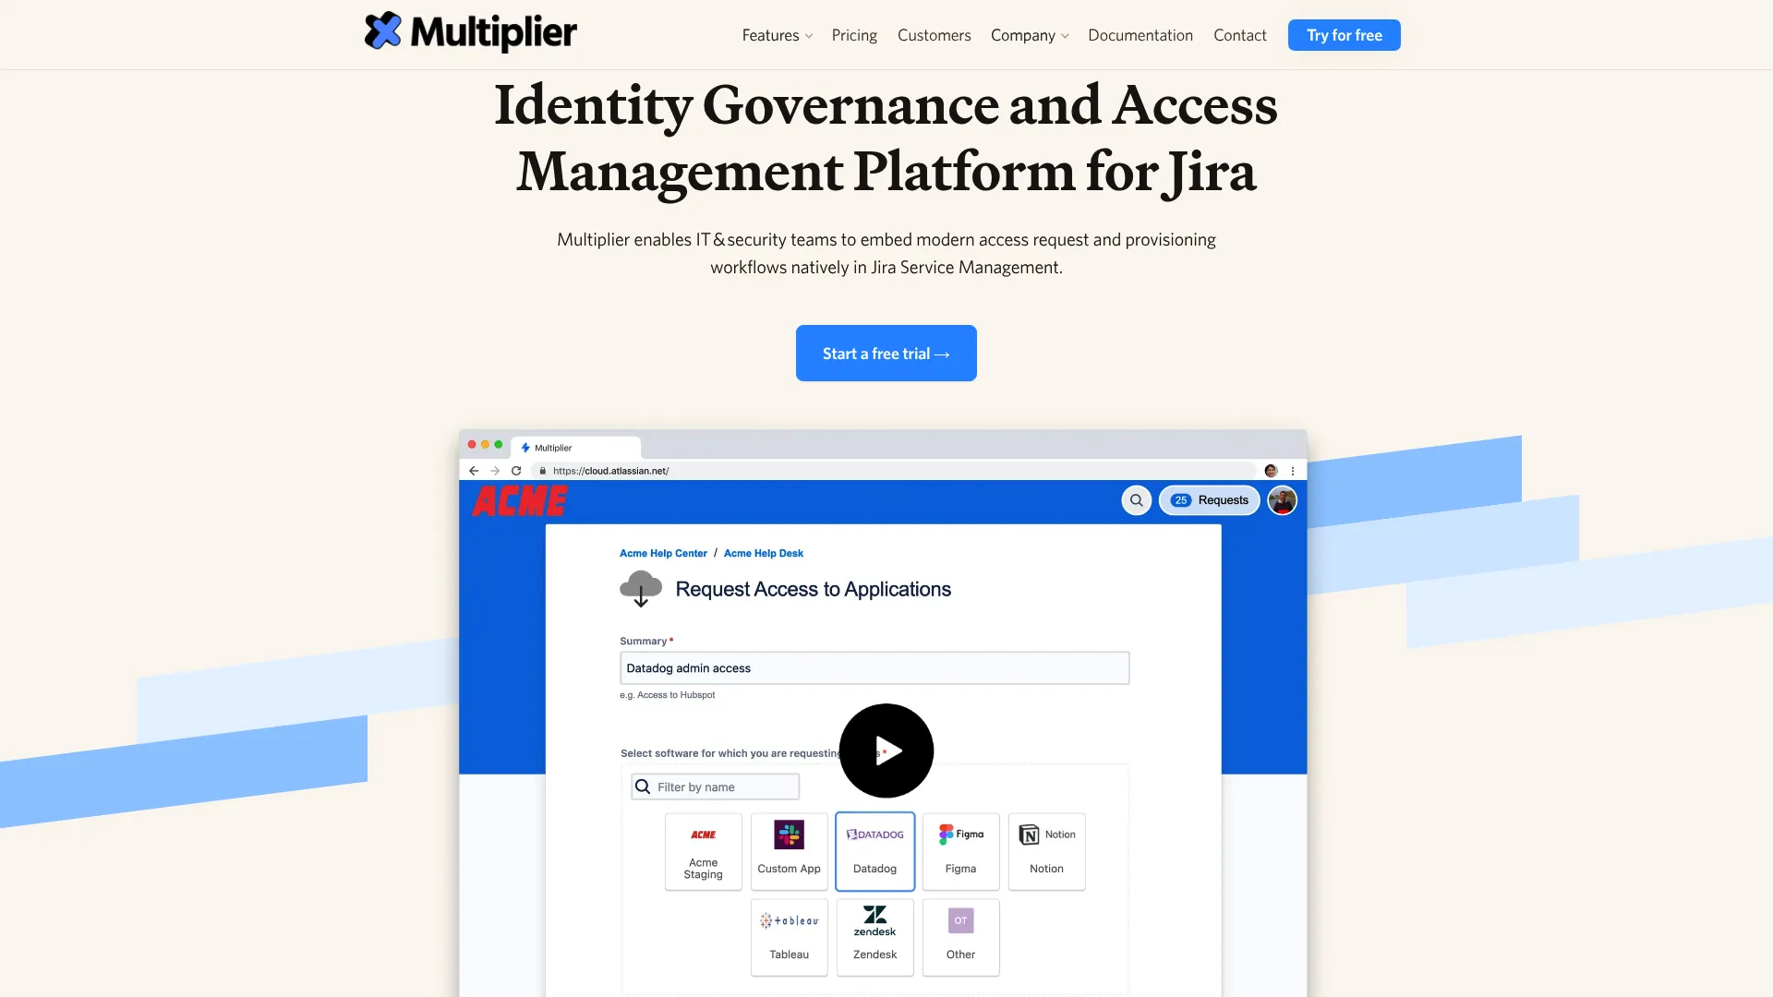Viewport: 1773px width, 997px height.
Task: Select the Notion app tile
Action: pos(1046,851)
